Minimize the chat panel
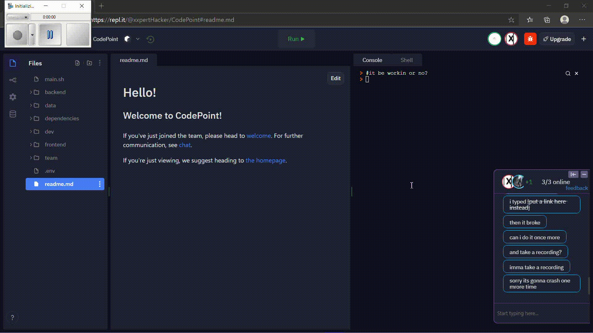593x333 pixels. click(x=584, y=175)
